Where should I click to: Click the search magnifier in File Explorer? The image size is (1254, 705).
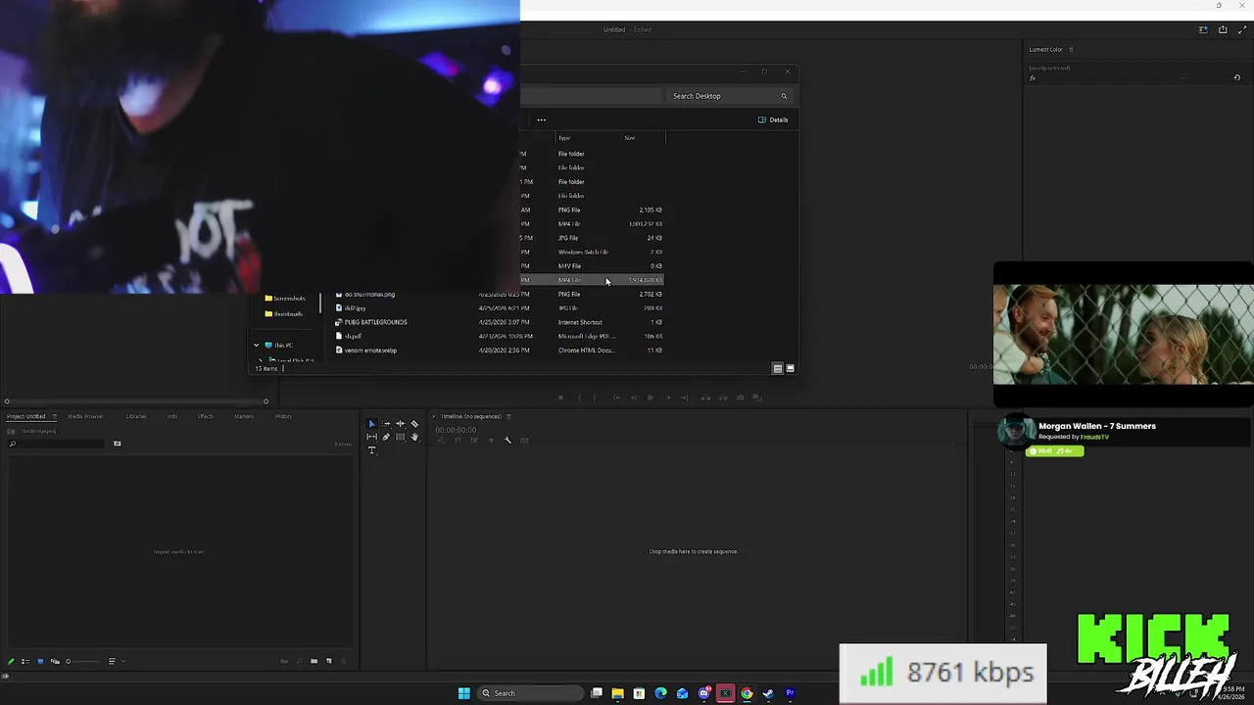784,96
